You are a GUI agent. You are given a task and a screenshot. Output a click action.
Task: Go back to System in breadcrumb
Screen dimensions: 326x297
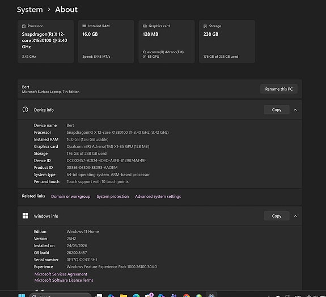click(x=29, y=10)
